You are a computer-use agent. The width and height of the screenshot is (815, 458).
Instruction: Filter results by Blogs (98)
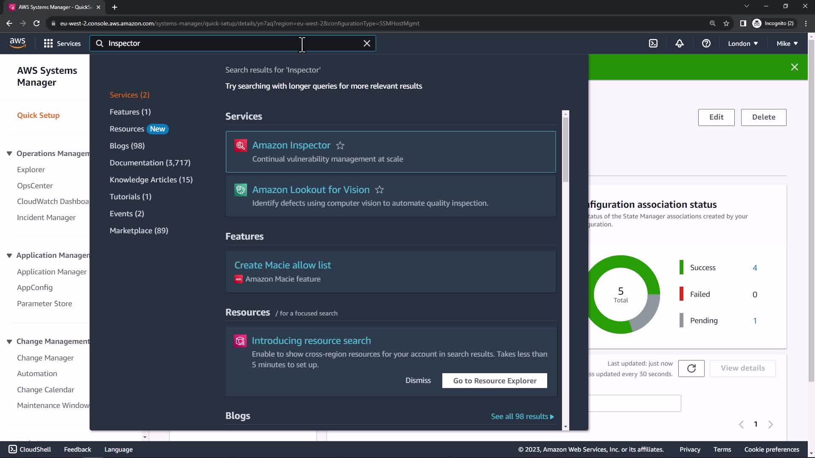point(127,145)
